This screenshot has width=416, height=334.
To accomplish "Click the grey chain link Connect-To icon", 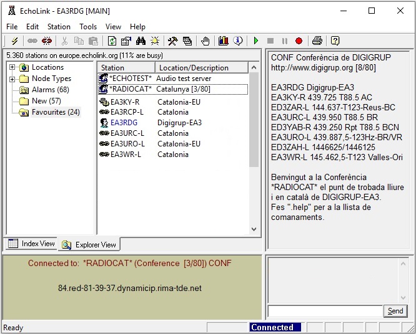I will [x=32, y=41].
